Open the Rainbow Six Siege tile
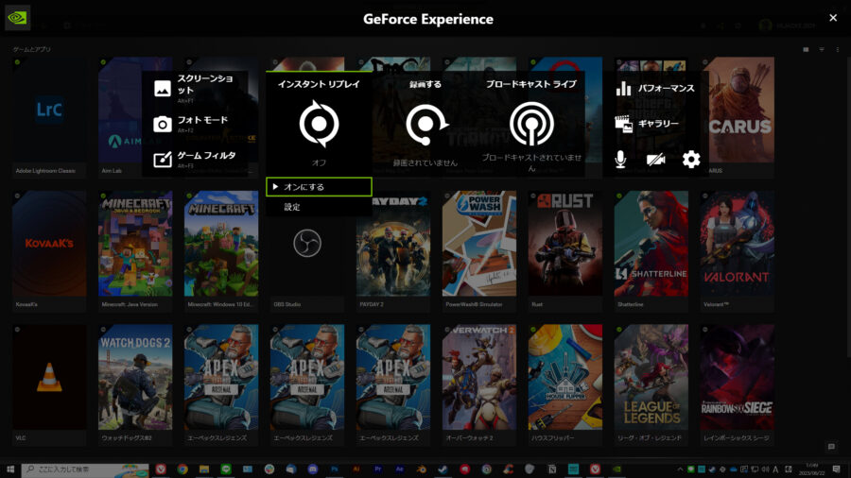Screen dimensions: 851x478 pyautogui.click(x=737, y=384)
